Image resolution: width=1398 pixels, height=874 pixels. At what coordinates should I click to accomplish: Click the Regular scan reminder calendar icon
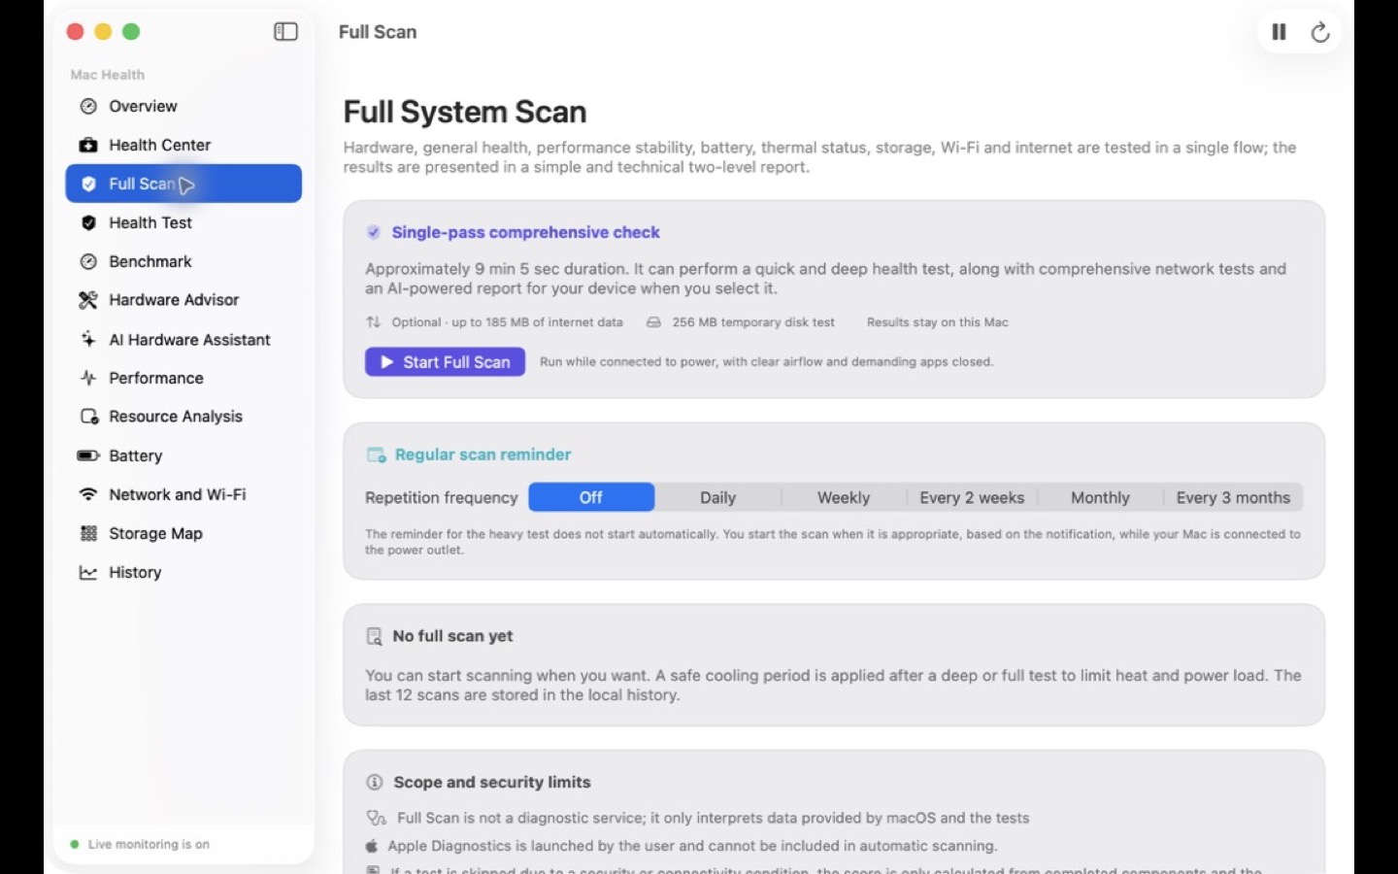click(377, 454)
